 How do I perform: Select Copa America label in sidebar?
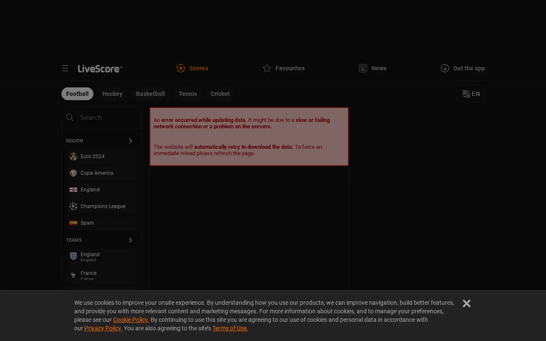click(x=97, y=173)
